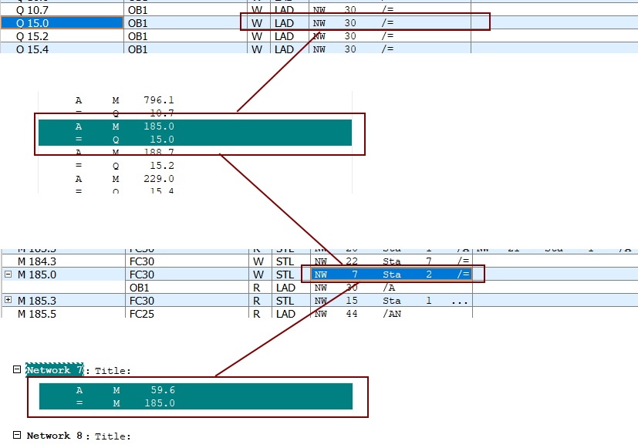Click the Network 8 title label
Screen dimensions: 638x448
pos(55,436)
